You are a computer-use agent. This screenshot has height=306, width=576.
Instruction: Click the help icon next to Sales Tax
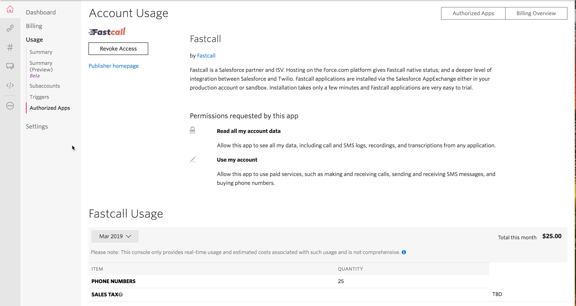coord(121,295)
